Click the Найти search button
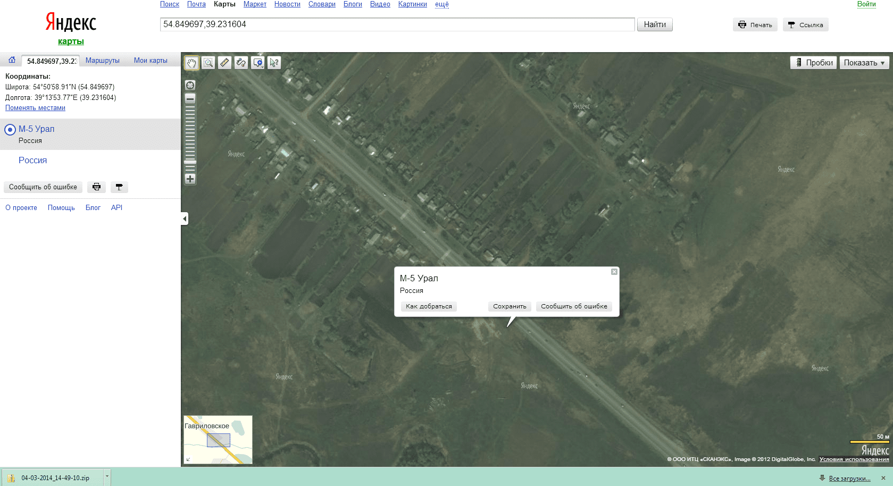 click(655, 24)
